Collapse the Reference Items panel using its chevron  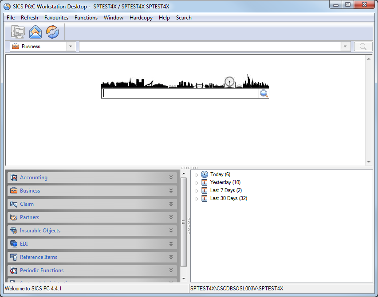[171, 257]
